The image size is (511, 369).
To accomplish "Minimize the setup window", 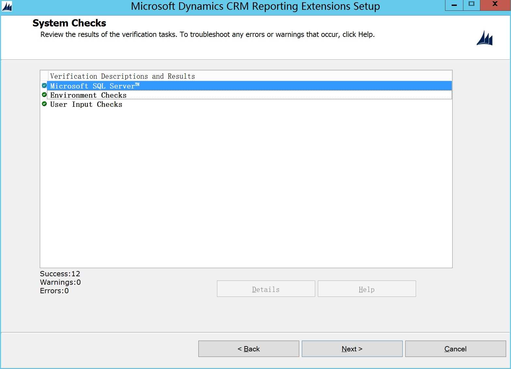I will coord(454,5).
